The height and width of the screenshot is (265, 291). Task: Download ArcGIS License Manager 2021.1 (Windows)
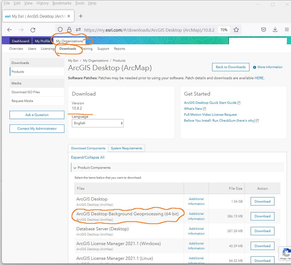coord(262,246)
